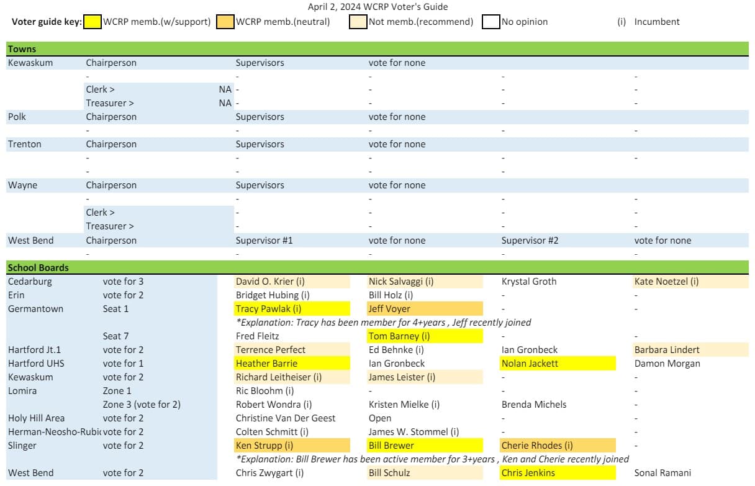Select the 'Polk' town cell
The image size is (755, 486).
[x=17, y=117]
